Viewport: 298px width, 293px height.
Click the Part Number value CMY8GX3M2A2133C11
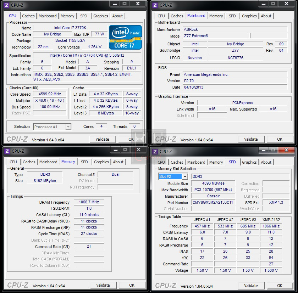213,203
